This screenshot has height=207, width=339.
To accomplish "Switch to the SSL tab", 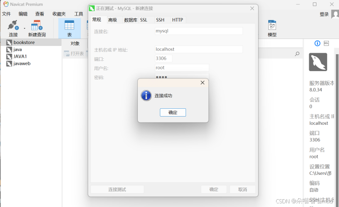I will coord(144,20).
